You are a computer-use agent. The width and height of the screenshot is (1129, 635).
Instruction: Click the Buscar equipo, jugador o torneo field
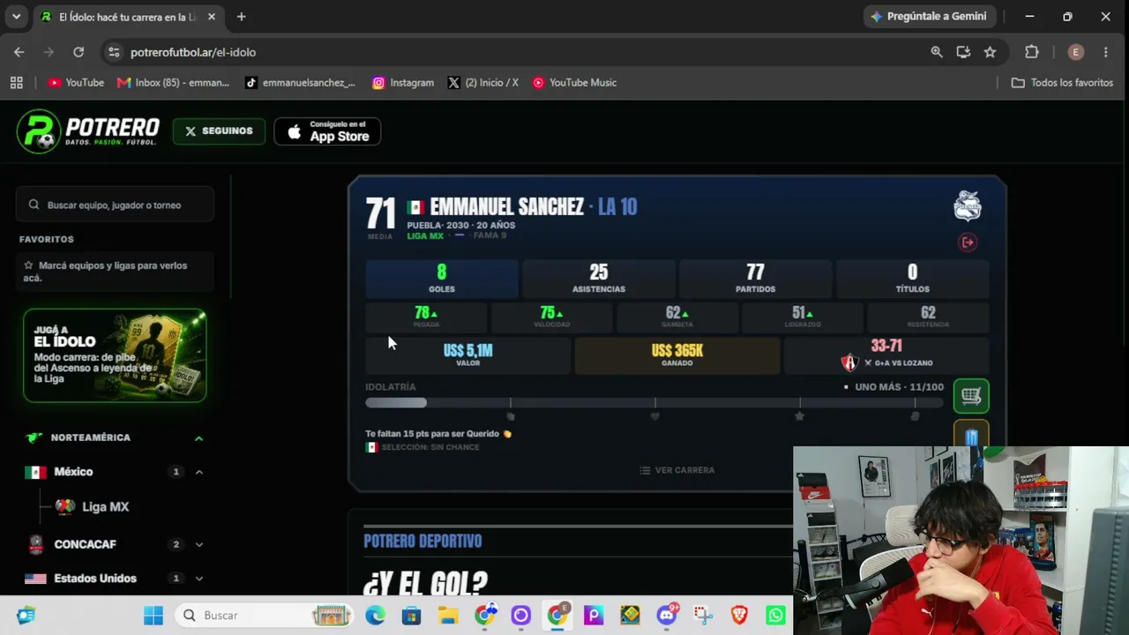click(x=115, y=205)
